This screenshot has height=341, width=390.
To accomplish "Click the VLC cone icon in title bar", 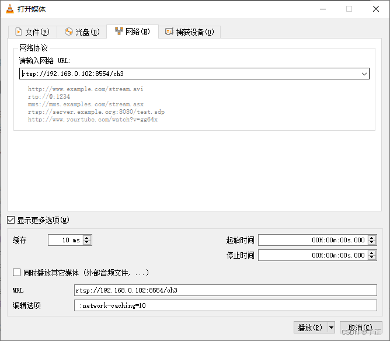I will [x=10, y=9].
